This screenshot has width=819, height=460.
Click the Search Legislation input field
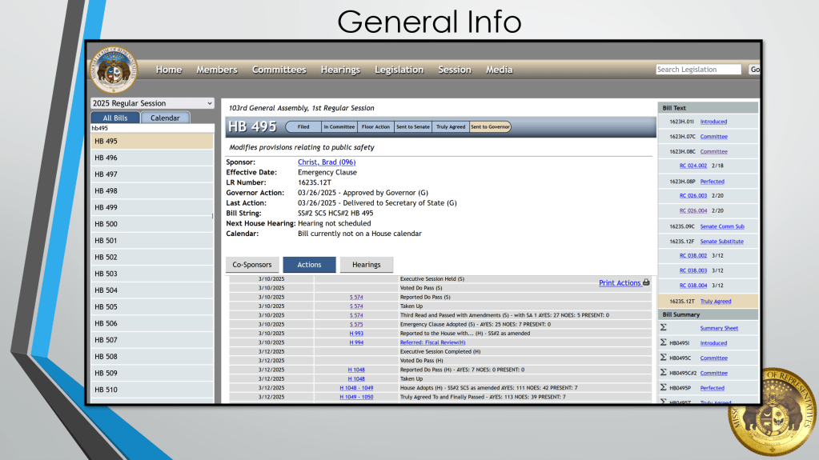coord(698,70)
